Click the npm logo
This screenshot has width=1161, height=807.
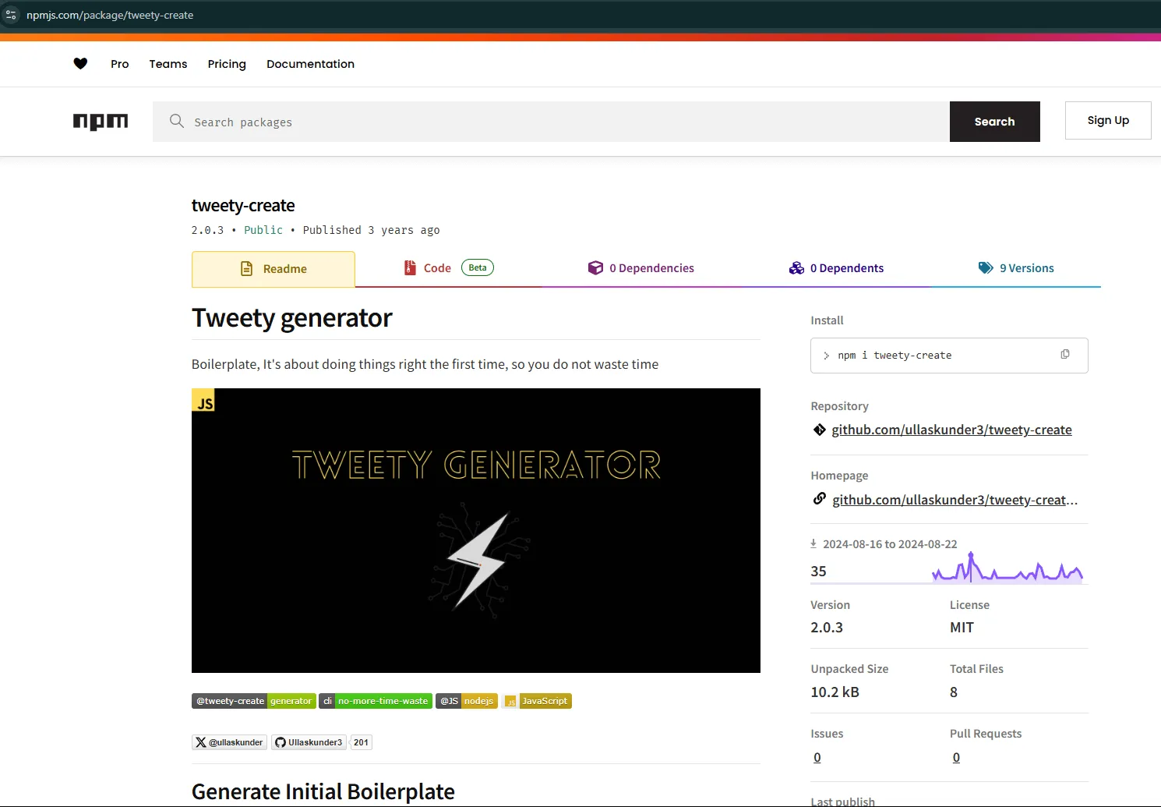(101, 122)
